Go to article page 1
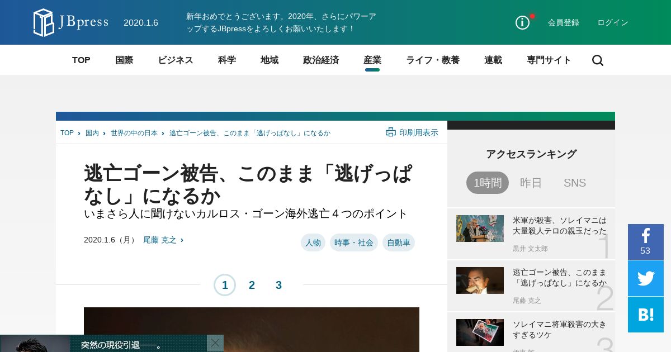Screen dimensions: 671x352 (x=225, y=285)
